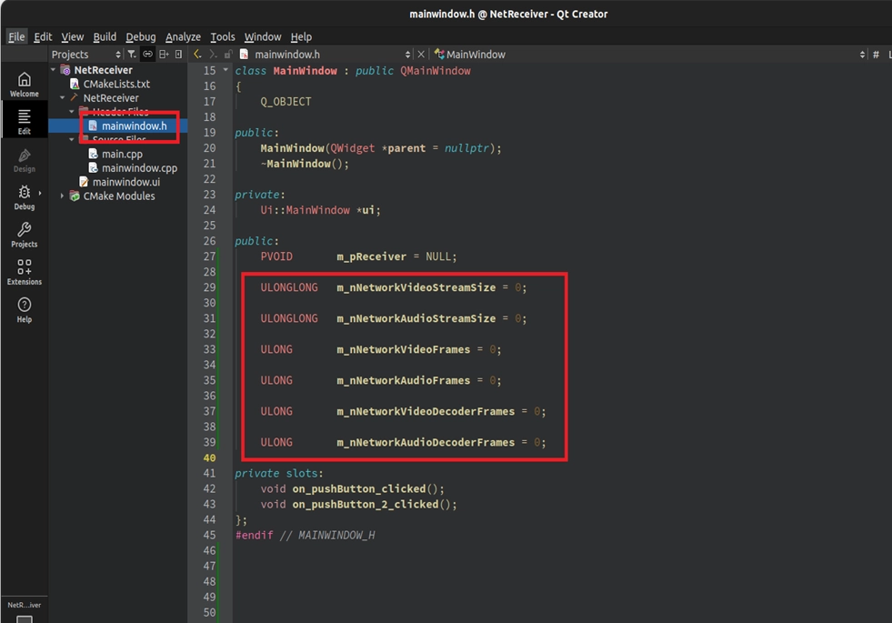Select mainwindow.ui in the project tree
Image resolution: width=892 pixels, height=623 pixels.
point(125,182)
